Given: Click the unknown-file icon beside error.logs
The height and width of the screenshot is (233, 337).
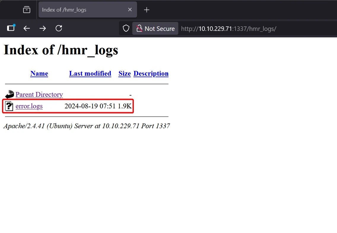Looking at the screenshot, I should (x=9, y=106).
